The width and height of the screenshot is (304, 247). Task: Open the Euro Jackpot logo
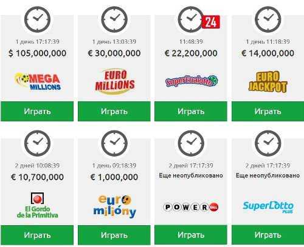click(x=268, y=82)
